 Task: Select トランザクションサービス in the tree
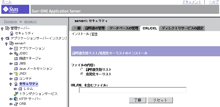39,94
